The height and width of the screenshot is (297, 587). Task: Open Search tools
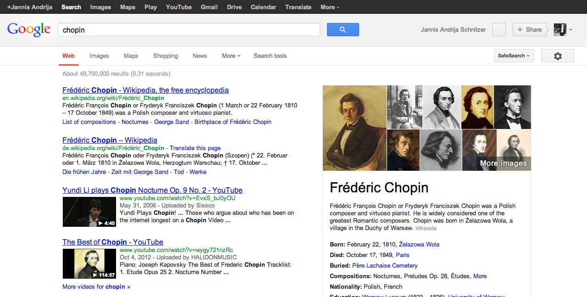(270, 56)
